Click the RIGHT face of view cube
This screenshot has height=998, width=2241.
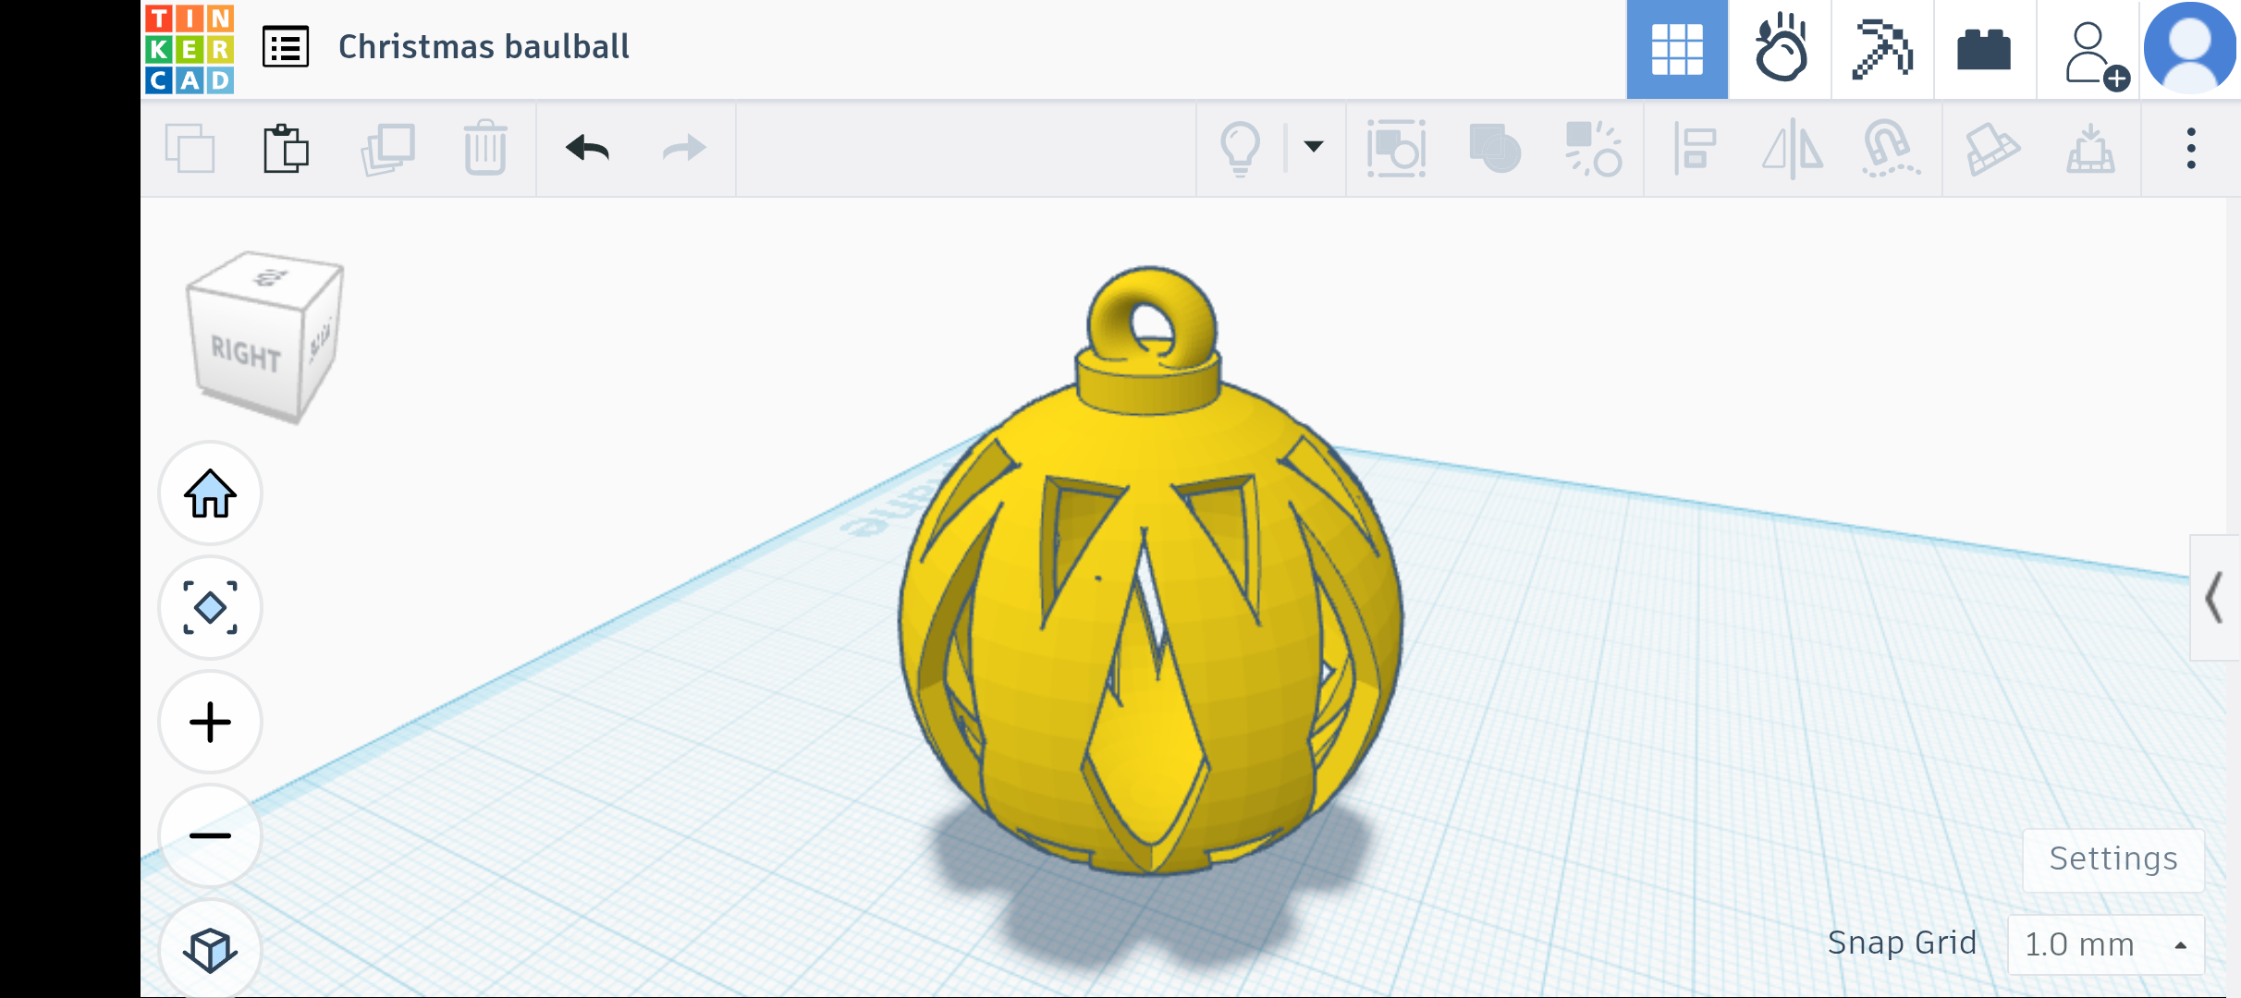(x=245, y=354)
